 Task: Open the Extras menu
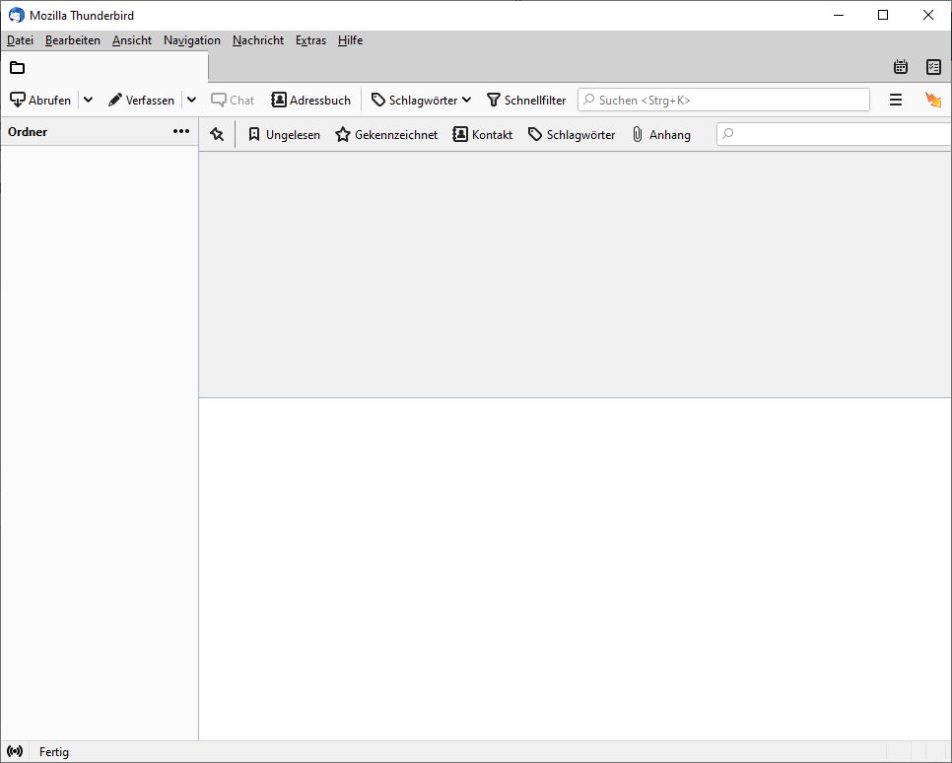pyautogui.click(x=310, y=40)
